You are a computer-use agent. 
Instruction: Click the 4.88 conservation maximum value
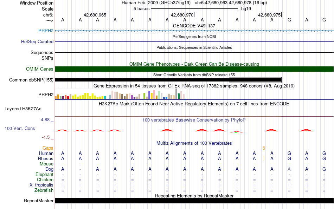click(x=45, y=120)
